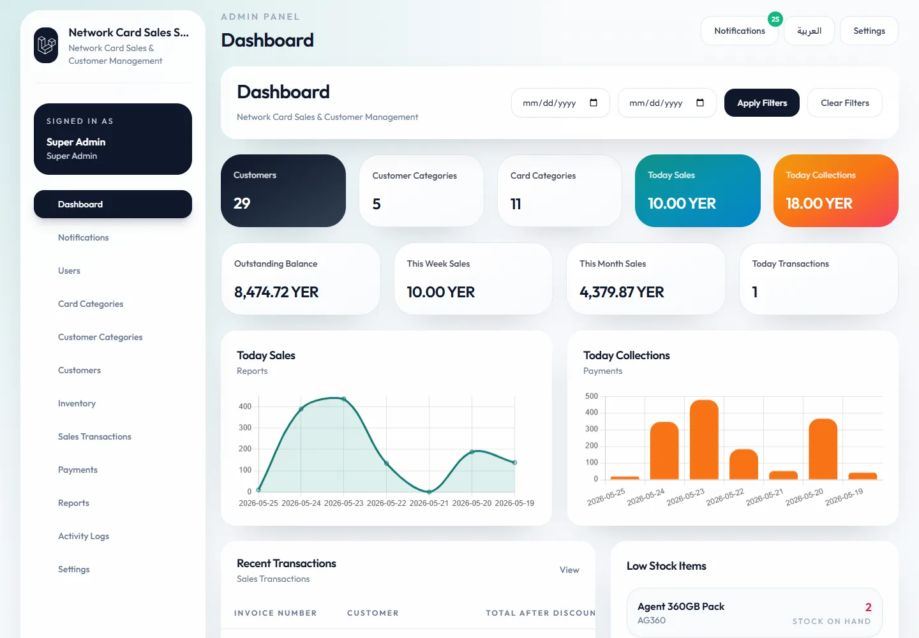The image size is (919, 638).
Task: Open Notifications in the sidebar menu
Action: (113, 237)
